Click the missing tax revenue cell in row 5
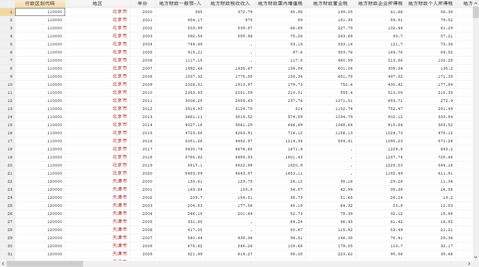The height and width of the screenshot is (267, 479). tap(230, 44)
